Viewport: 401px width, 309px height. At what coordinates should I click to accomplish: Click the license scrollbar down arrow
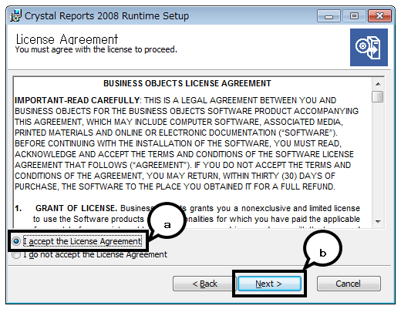(x=378, y=221)
